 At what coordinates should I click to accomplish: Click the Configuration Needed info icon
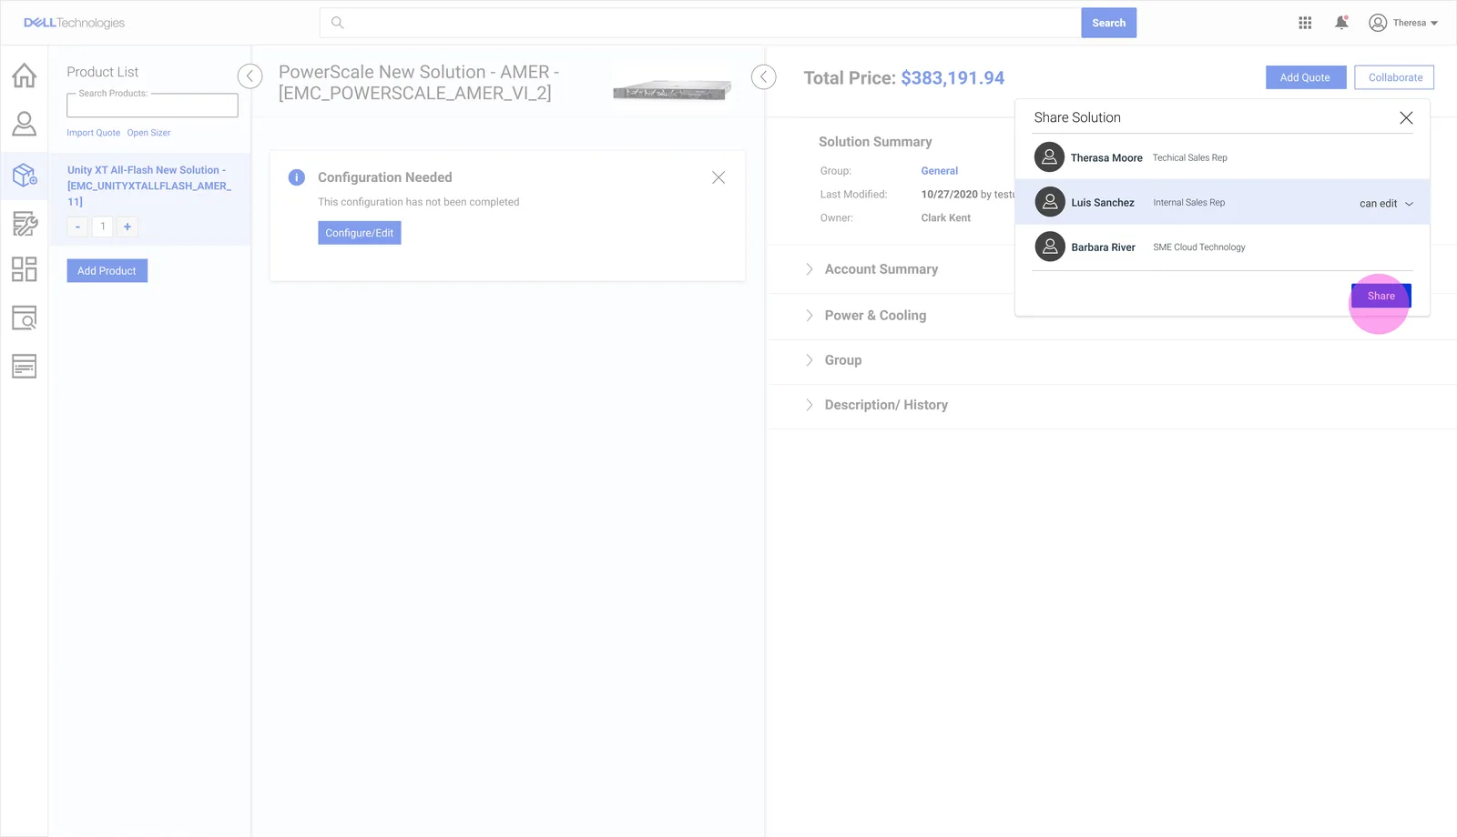(297, 177)
